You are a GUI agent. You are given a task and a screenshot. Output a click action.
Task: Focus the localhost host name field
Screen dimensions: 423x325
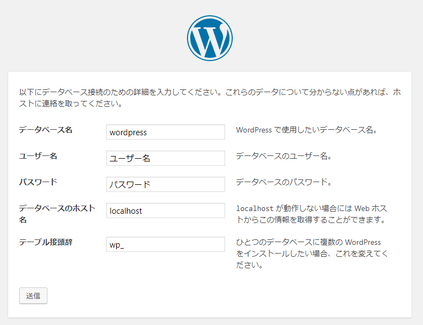[166, 210]
